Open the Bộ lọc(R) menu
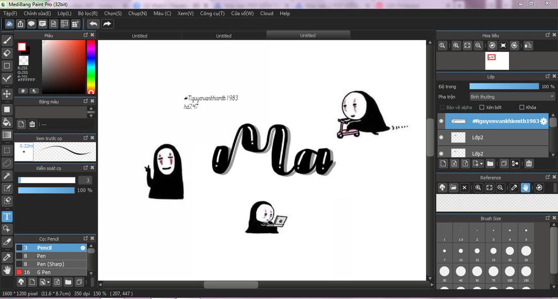This screenshot has width=558, height=299. coord(88,13)
